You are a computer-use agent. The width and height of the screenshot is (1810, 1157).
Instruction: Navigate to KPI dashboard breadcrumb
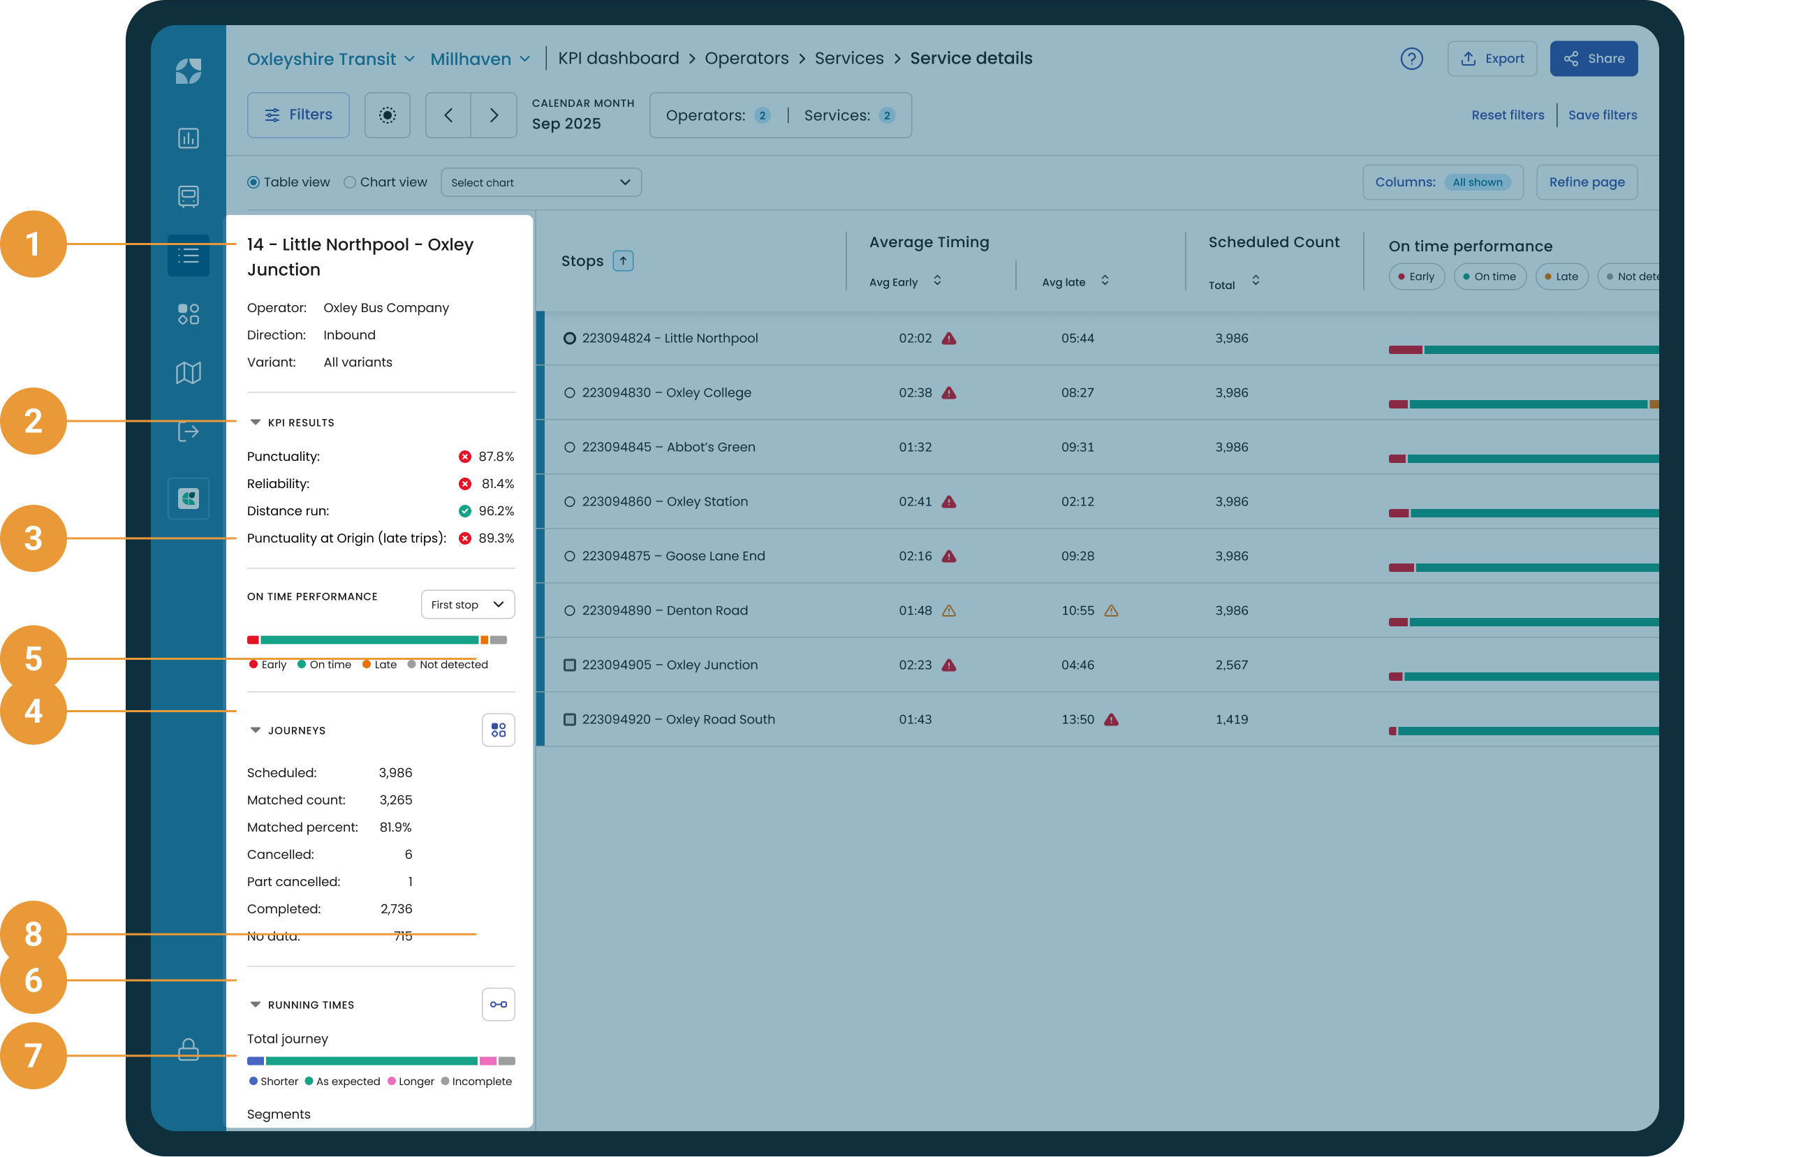coord(618,59)
